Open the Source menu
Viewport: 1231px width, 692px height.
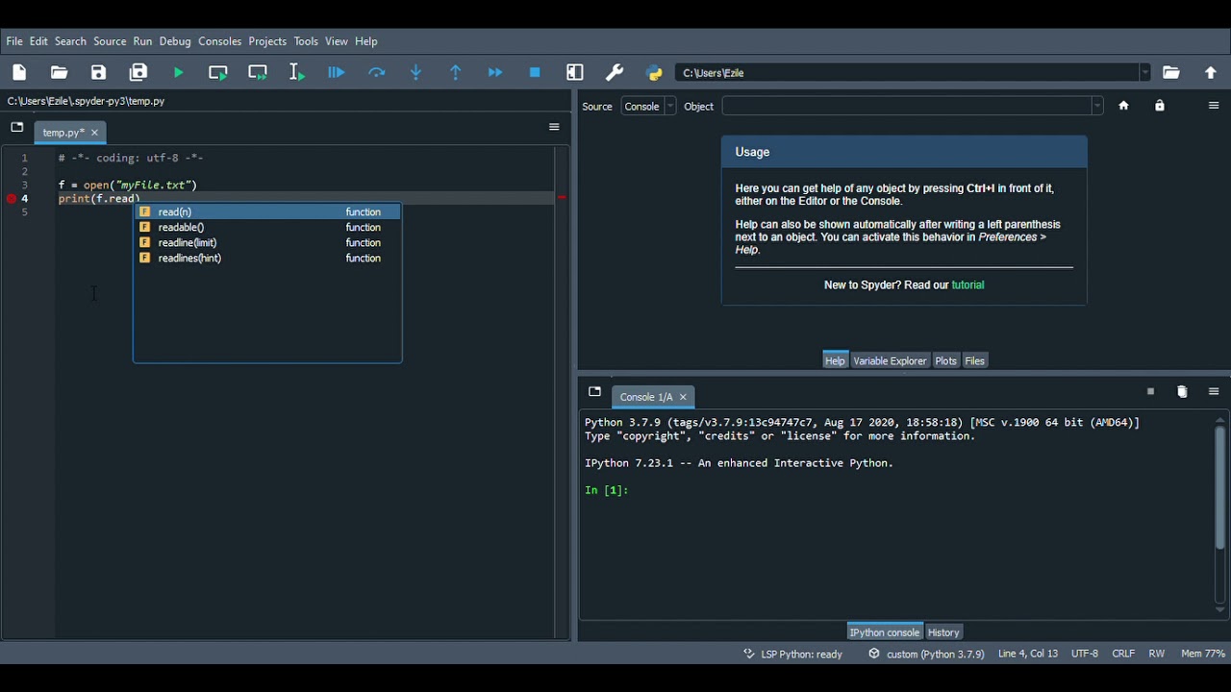(110, 41)
